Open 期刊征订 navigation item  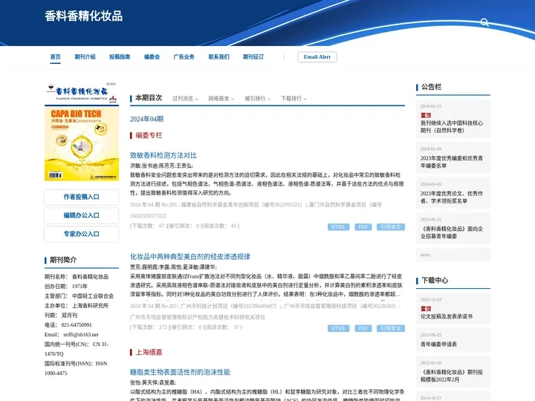point(253,57)
